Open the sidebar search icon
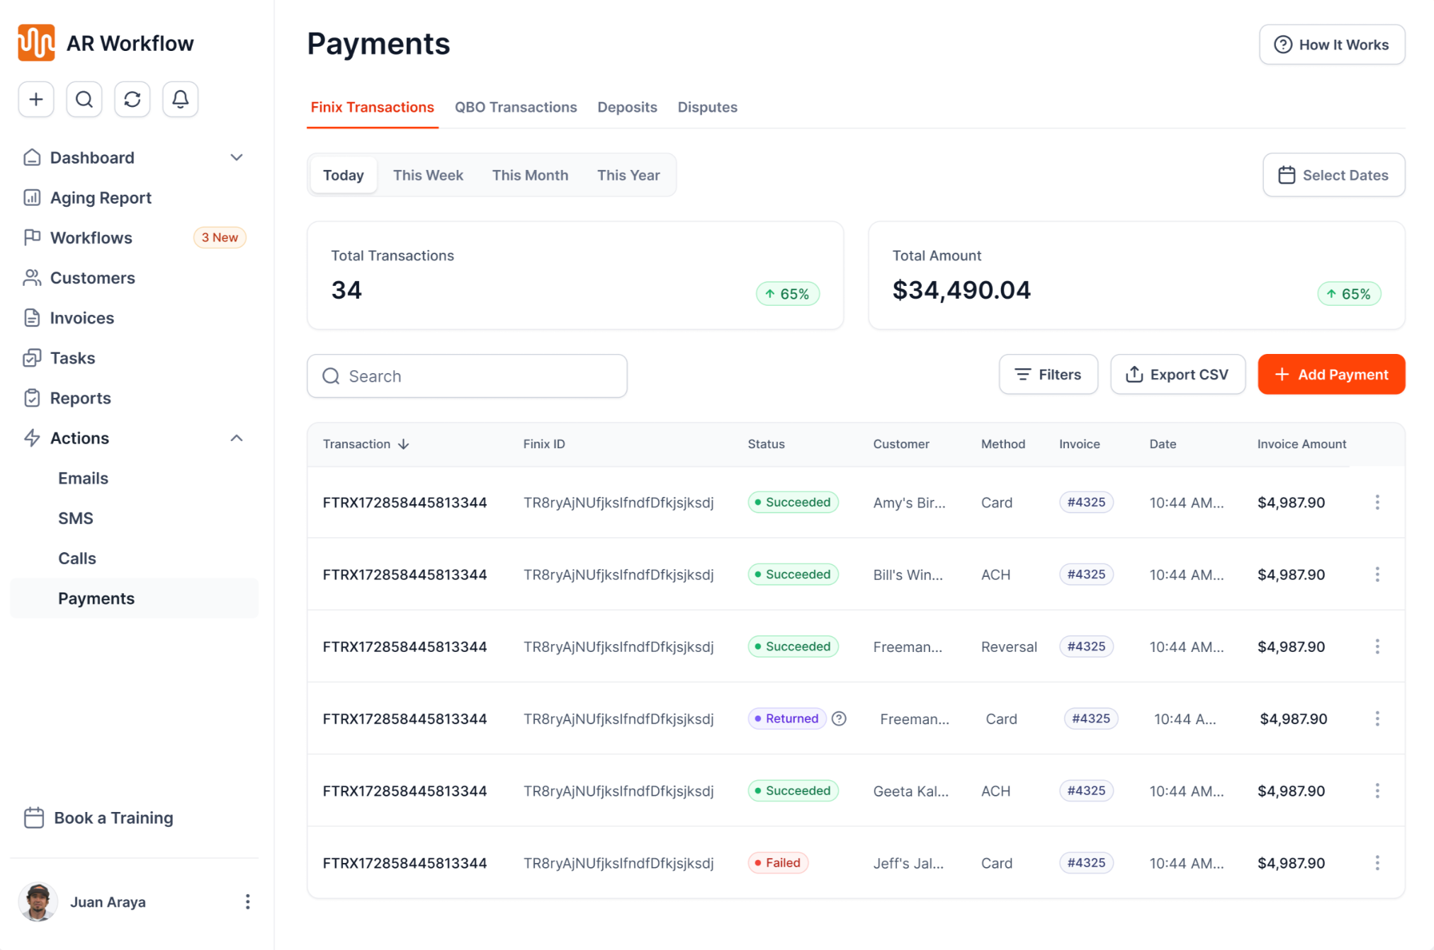The height and width of the screenshot is (950, 1434). 84,99
